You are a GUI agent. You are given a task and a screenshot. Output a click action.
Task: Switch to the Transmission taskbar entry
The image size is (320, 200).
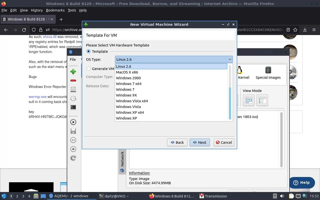coord(213,196)
